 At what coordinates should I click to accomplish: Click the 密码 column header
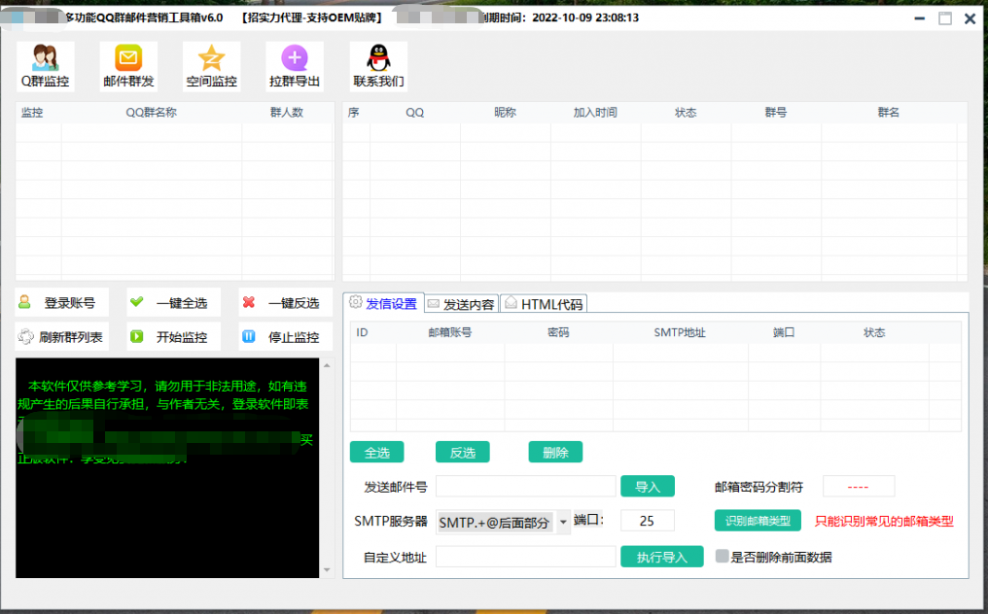(558, 332)
